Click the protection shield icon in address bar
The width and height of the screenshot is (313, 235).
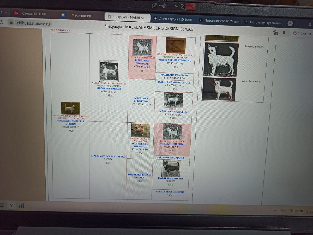(x=275, y=33)
